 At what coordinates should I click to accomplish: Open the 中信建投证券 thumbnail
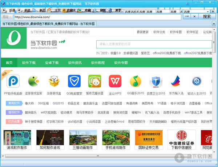(x=182, y=140)
